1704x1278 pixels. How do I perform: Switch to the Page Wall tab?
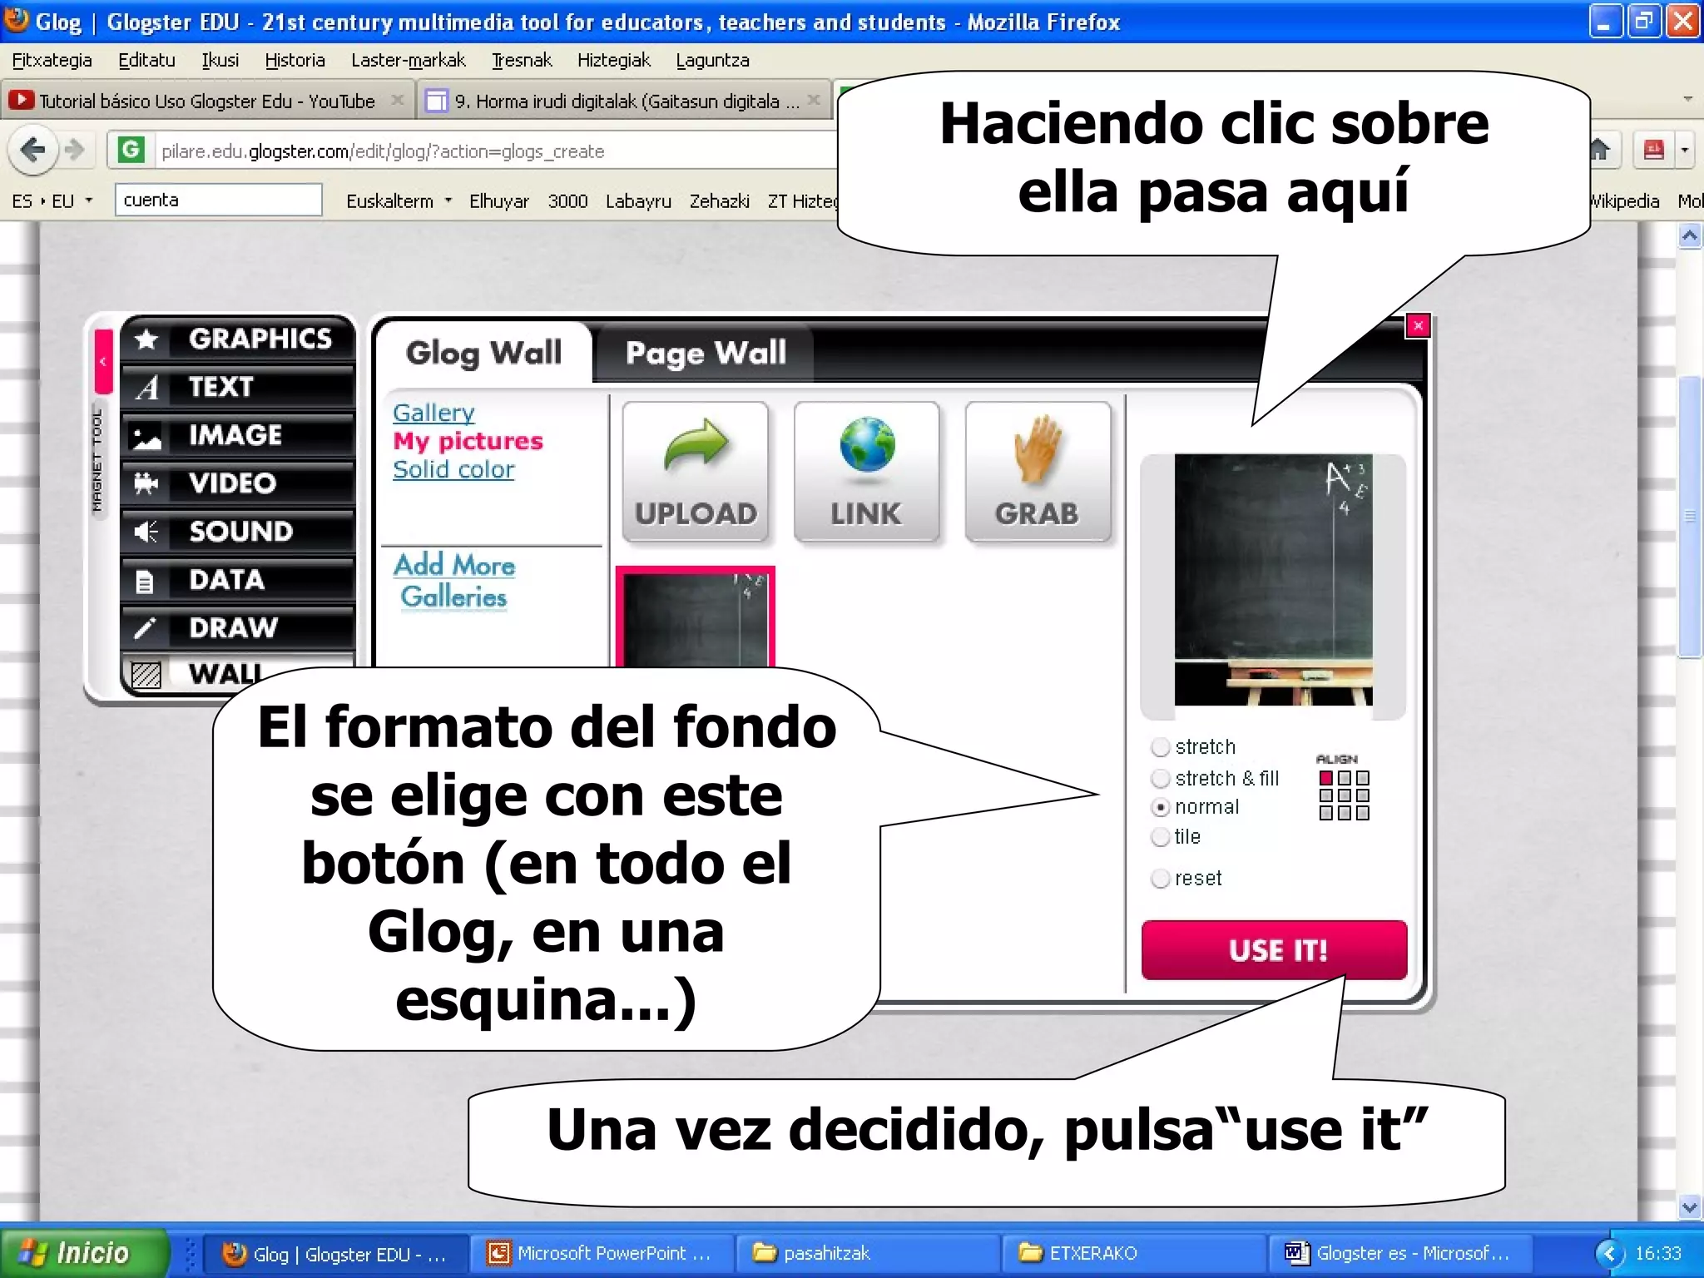pos(706,353)
